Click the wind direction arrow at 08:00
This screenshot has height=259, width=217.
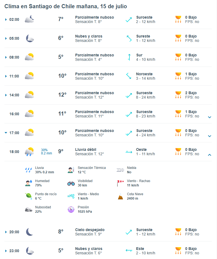(129, 57)
